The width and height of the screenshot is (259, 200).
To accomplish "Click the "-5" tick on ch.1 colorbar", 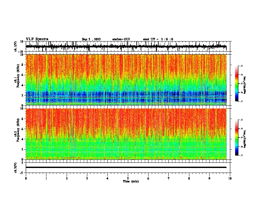I will point(241,84).
